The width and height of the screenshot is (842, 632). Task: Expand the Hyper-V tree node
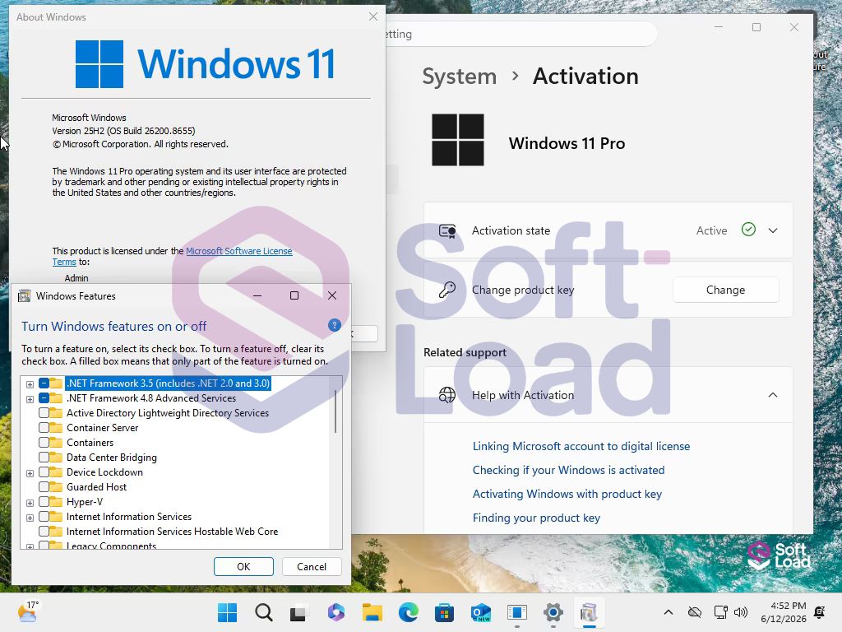[x=30, y=503]
